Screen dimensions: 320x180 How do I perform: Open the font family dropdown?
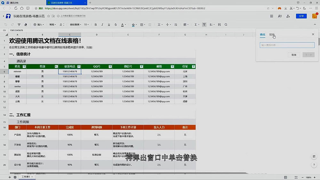coord(76,25)
